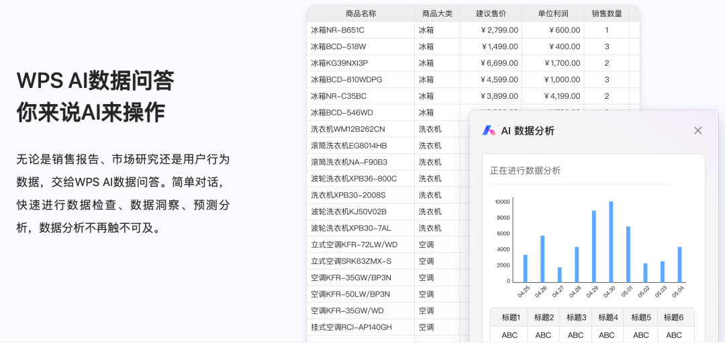Image resolution: width=725 pixels, height=346 pixels.
Task: Click price cell ¥2,799.00
Action: (491, 30)
